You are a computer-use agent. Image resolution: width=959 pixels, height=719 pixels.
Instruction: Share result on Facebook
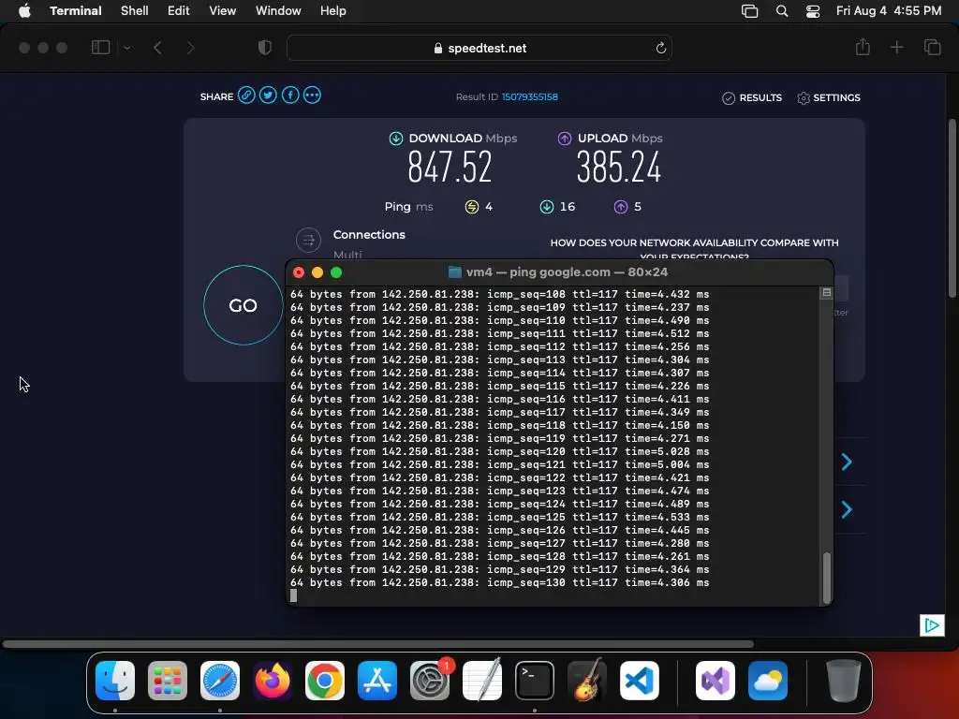[x=290, y=95]
